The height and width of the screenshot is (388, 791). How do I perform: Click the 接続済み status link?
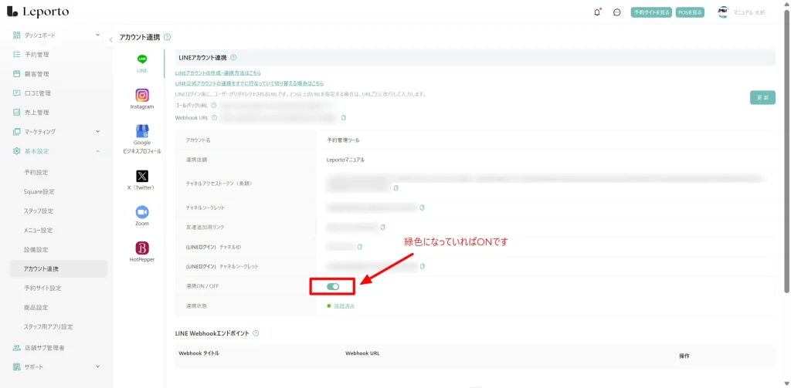344,306
